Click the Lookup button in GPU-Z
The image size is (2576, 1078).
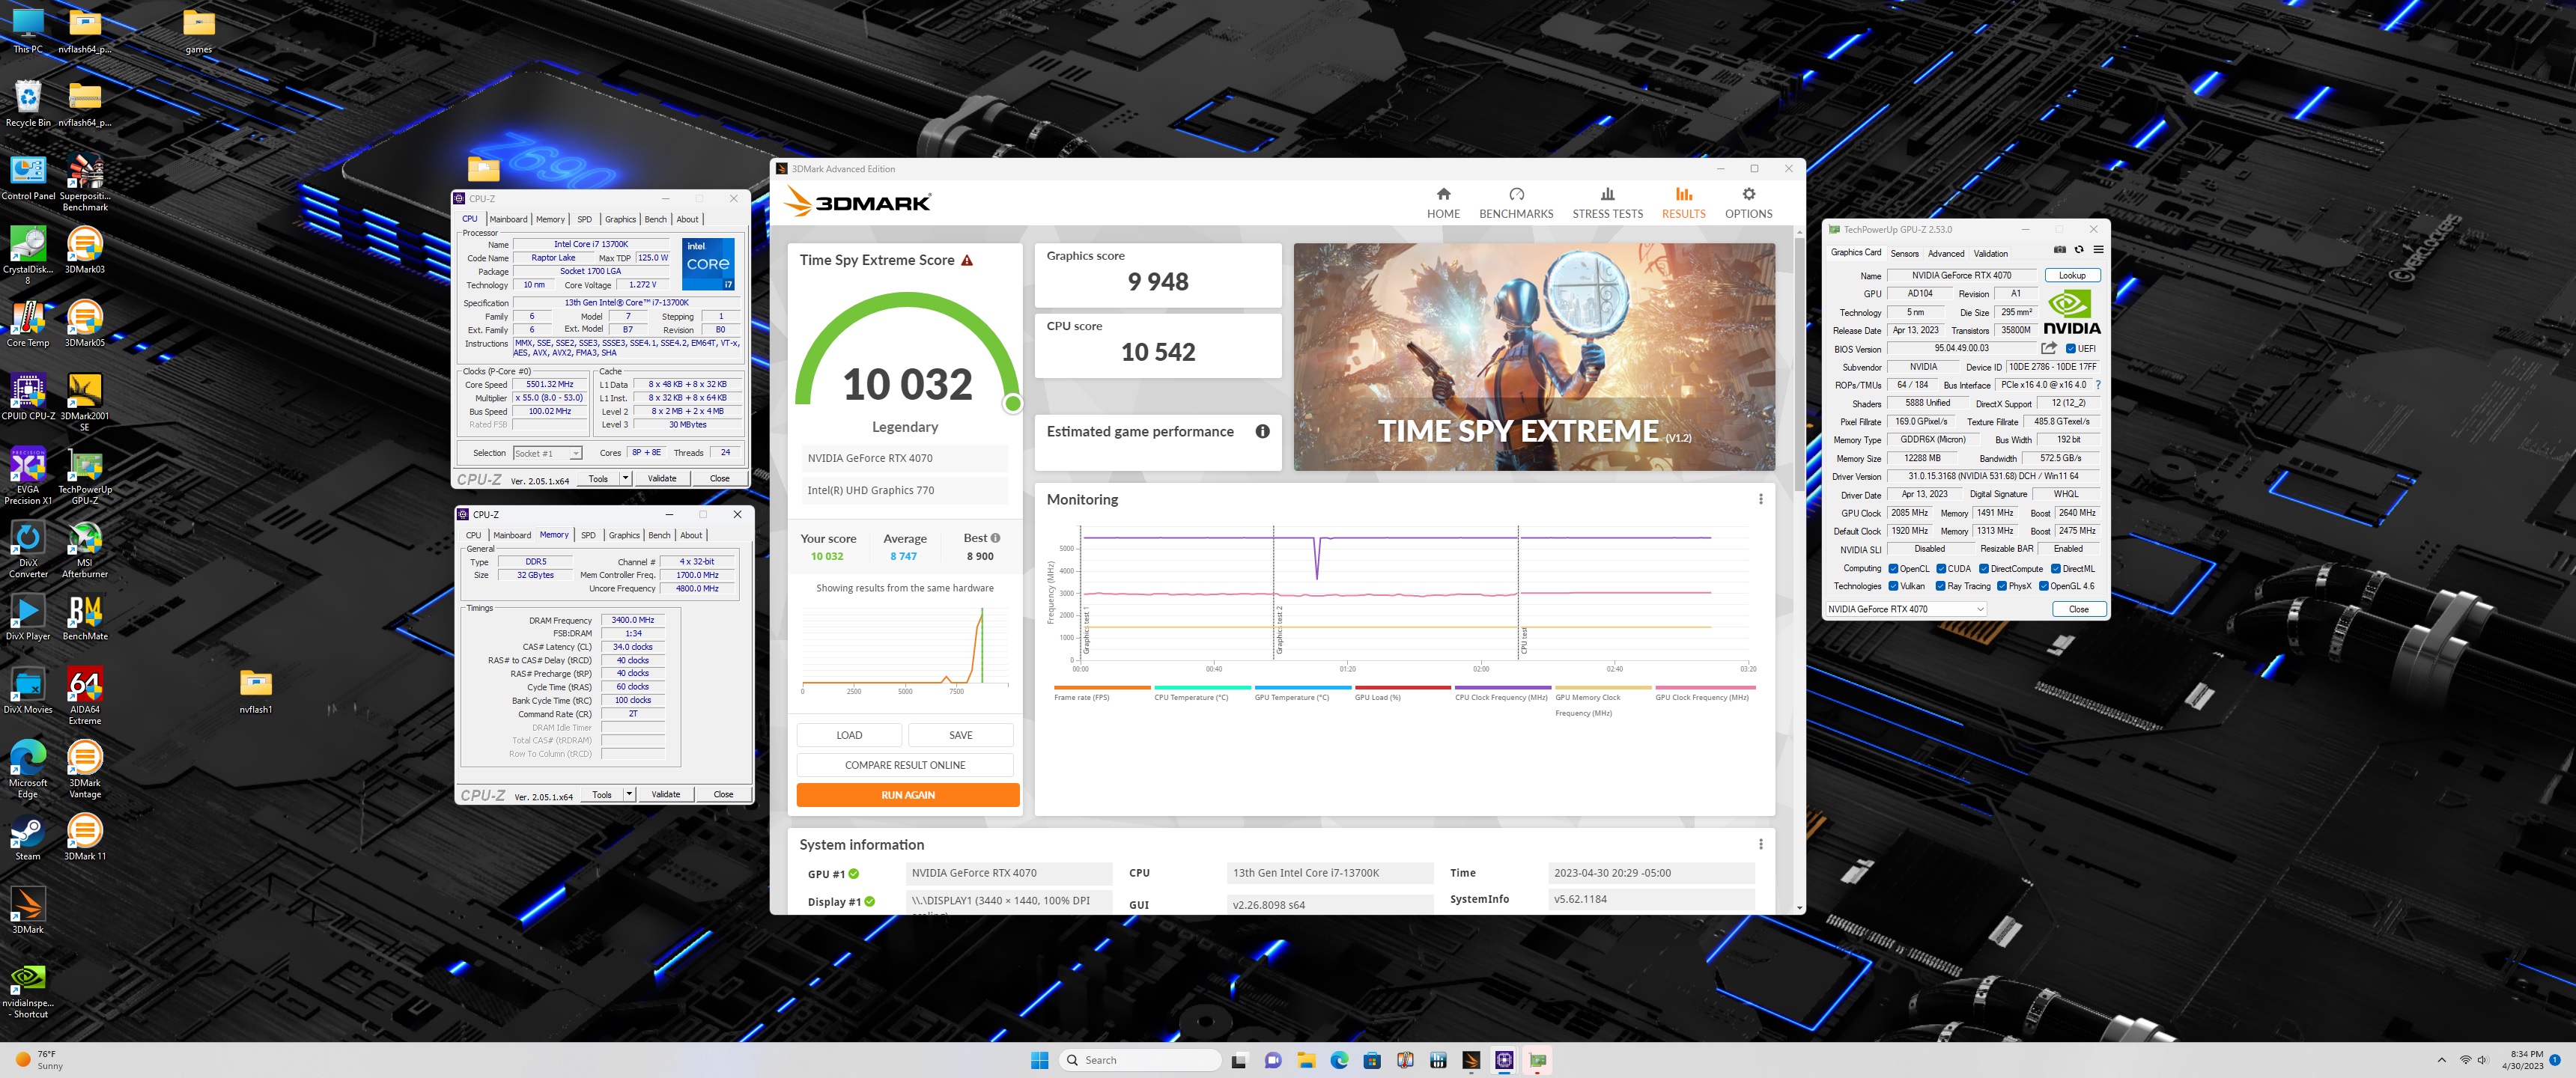point(2071,275)
